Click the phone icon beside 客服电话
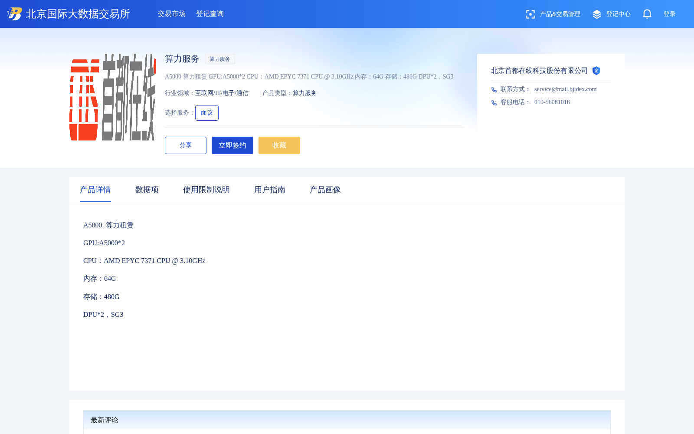 point(494,103)
